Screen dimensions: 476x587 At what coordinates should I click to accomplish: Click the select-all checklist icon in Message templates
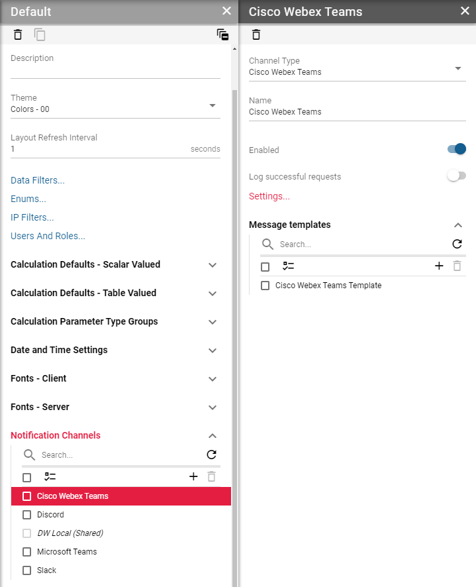coord(288,266)
